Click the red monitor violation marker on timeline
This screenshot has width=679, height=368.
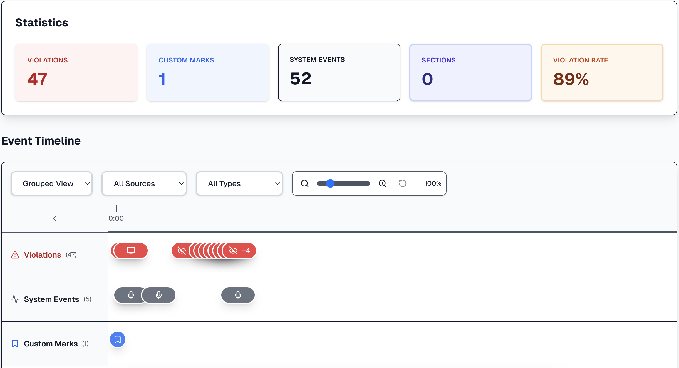tap(130, 250)
